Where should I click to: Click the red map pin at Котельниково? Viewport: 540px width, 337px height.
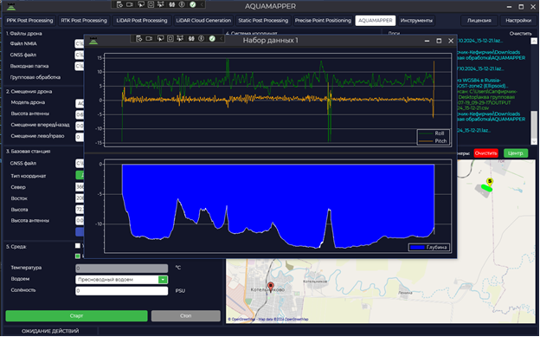271,287
